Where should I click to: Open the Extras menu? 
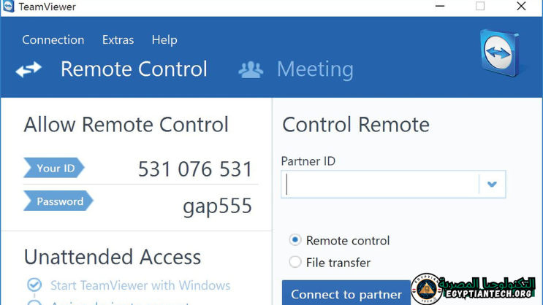click(x=118, y=40)
